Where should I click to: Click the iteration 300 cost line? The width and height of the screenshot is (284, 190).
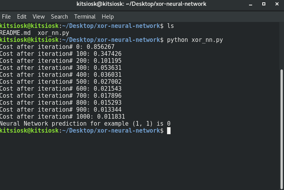(x=61, y=68)
